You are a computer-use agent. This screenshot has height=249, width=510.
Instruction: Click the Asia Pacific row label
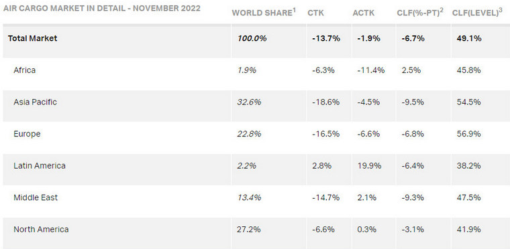(x=35, y=102)
